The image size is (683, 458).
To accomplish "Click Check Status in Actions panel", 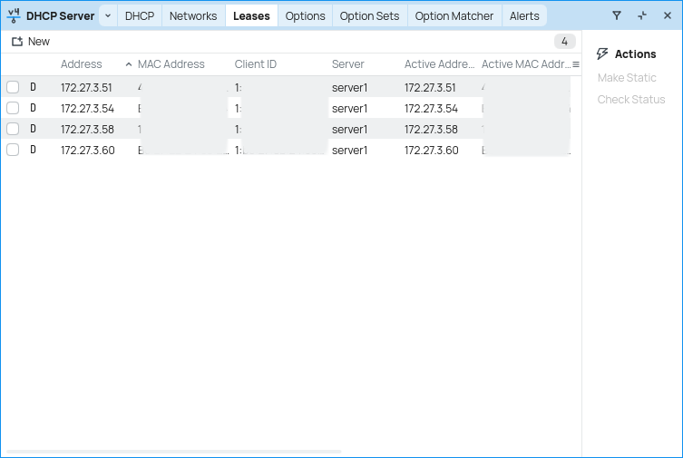I will coord(631,100).
